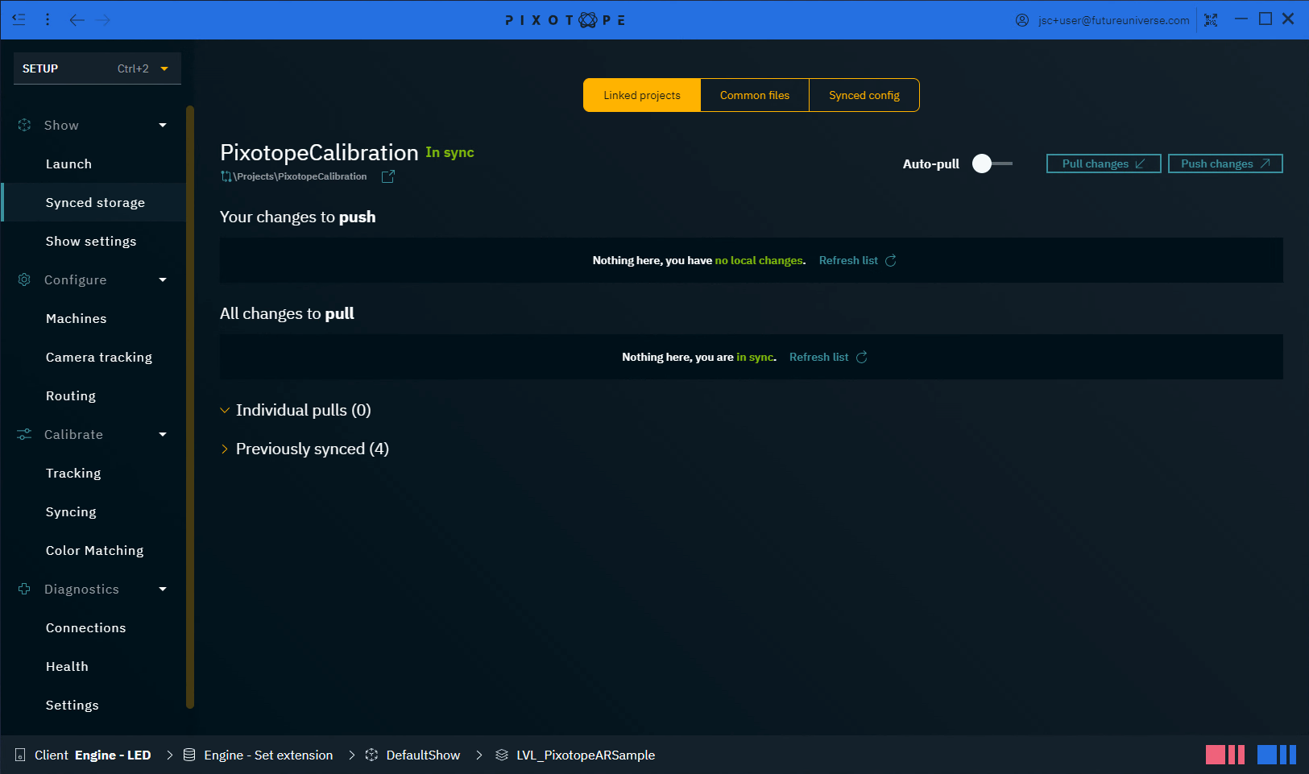Image resolution: width=1309 pixels, height=774 pixels.
Task: Click the blue status indicator blocks
Action: [1277, 755]
